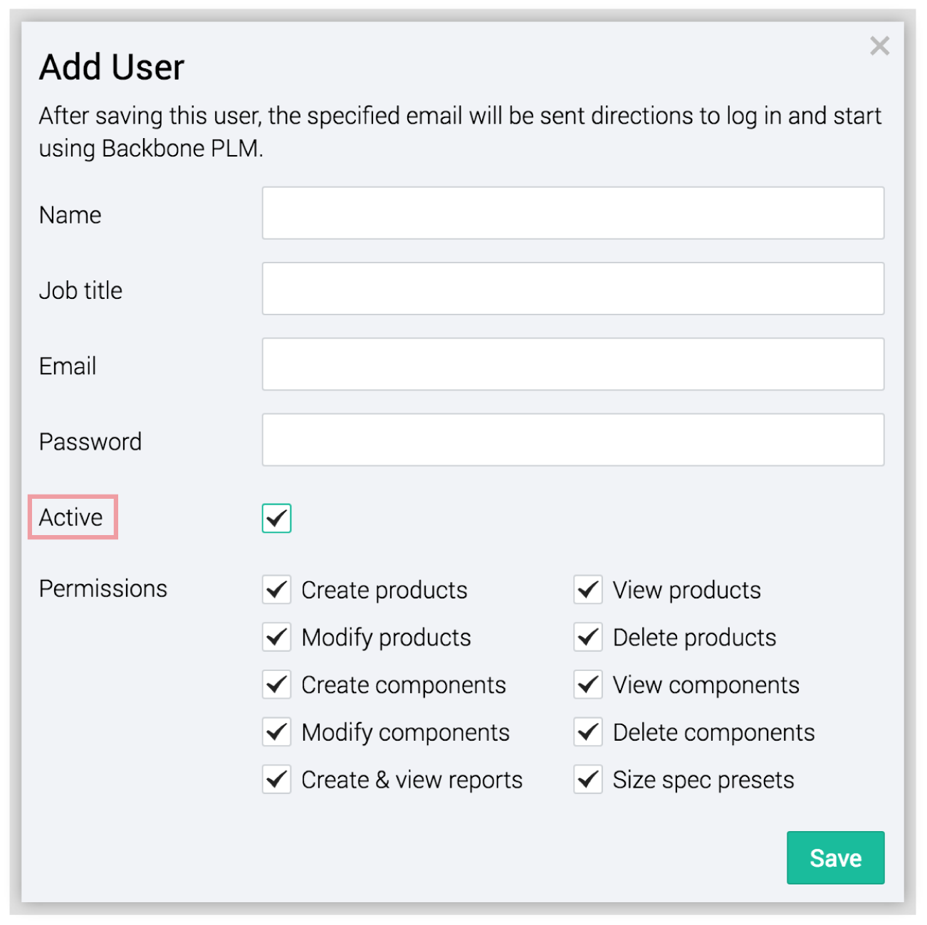The width and height of the screenshot is (927, 925).
Task: Untick the Create components checkbox
Action: pos(276,684)
